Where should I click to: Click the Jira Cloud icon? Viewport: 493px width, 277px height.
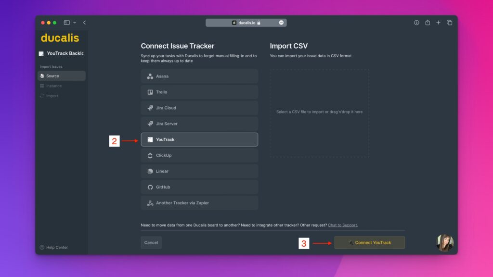(x=150, y=108)
